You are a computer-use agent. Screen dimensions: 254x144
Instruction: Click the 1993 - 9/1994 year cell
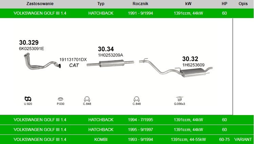pyautogui.click(x=140, y=140)
